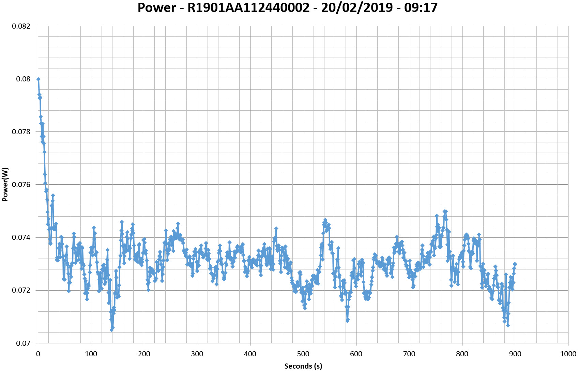Click the 0.082 label on the vertical axis
578x372 pixels.
coord(21,26)
